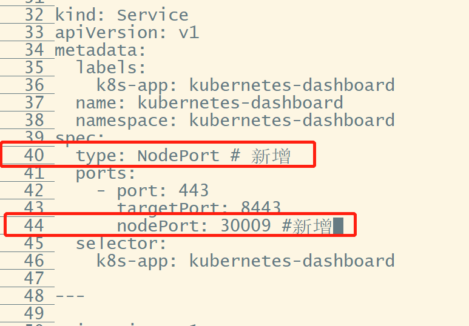Click 'k8s-app: kubernetes-dashboard' on line 46
The width and height of the screenshot is (469, 326).
point(246,261)
